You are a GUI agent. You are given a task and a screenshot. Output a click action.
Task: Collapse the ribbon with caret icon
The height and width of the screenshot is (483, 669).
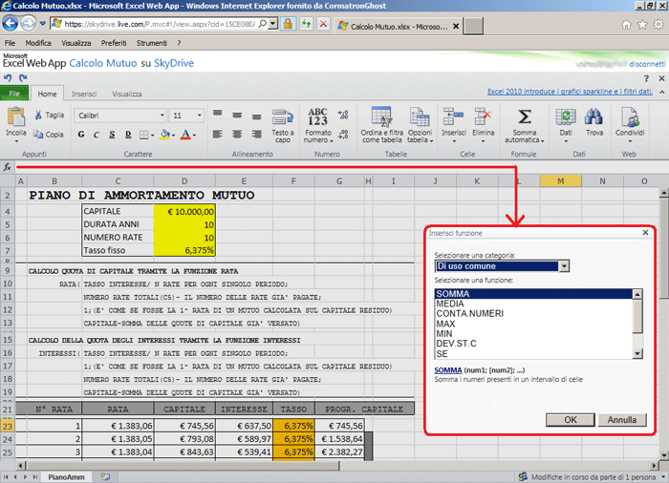point(661,92)
